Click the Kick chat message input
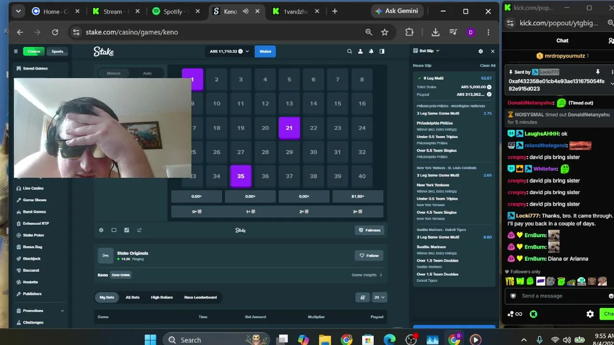Screen dimensions: 614x345 (558, 296)
